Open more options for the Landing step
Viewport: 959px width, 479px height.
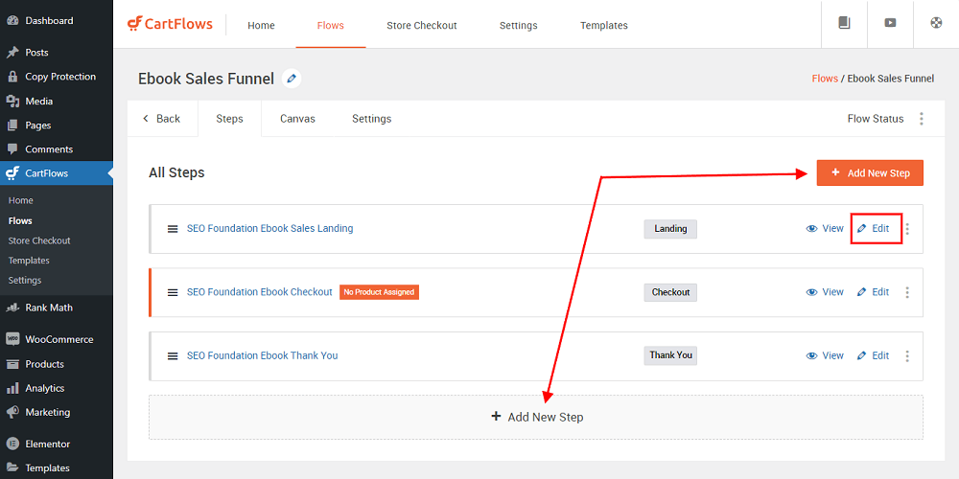pyautogui.click(x=907, y=229)
